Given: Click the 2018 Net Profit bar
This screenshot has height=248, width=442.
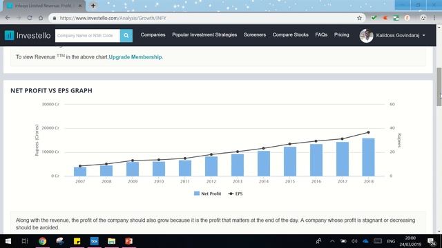Looking at the screenshot, I should (x=368, y=157).
